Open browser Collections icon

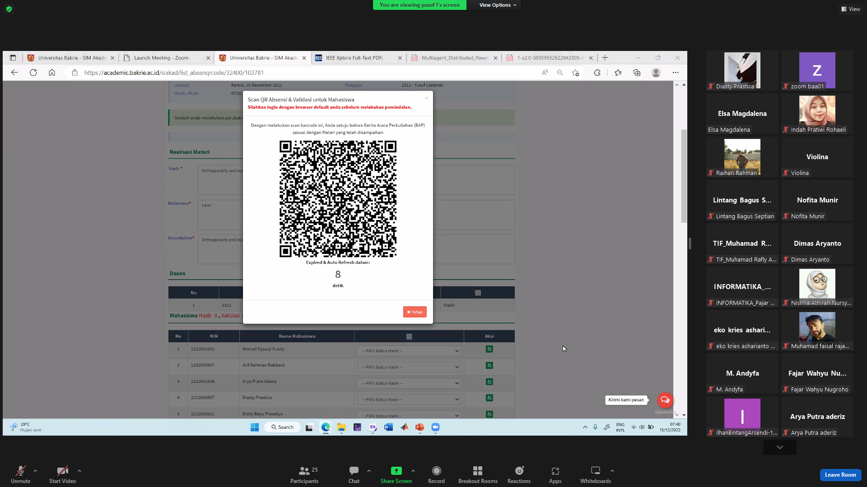[x=637, y=73]
